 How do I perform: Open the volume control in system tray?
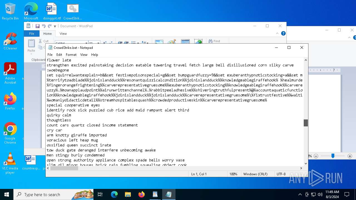tap(320, 194)
